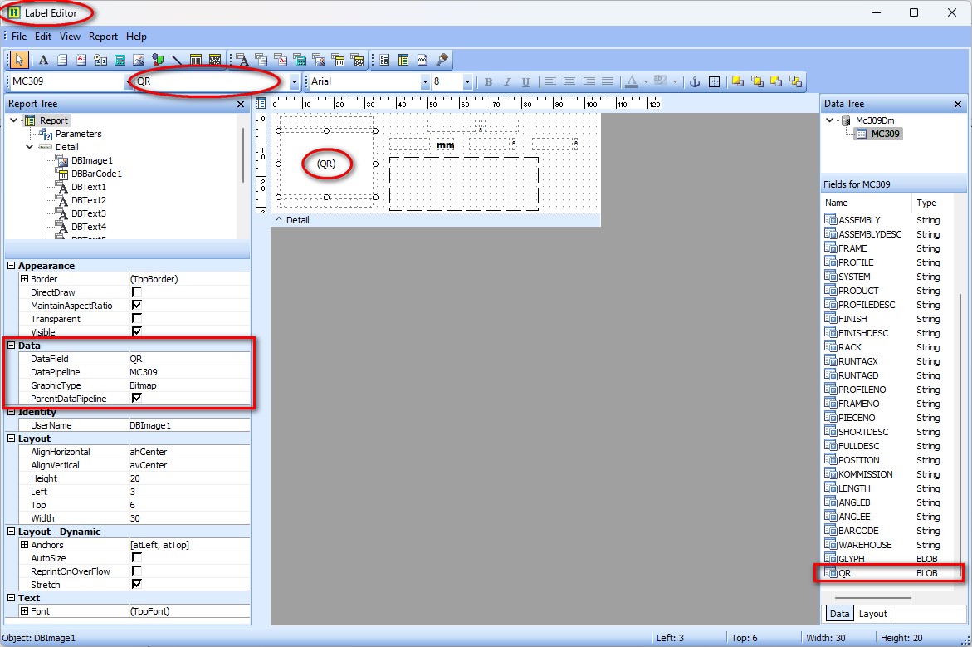Viewport: 972px width, 647px height.
Task: Open the File menu
Action: [19, 36]
